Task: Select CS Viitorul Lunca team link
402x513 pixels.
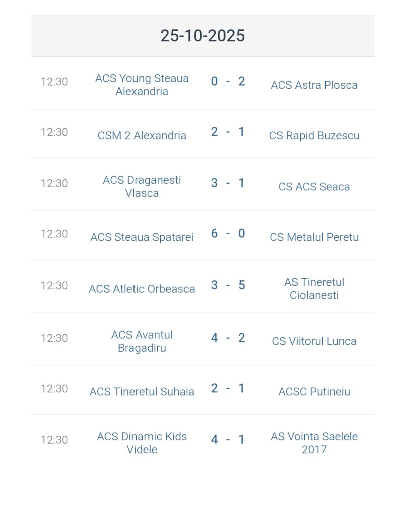Action: click(x=314, y=341)
